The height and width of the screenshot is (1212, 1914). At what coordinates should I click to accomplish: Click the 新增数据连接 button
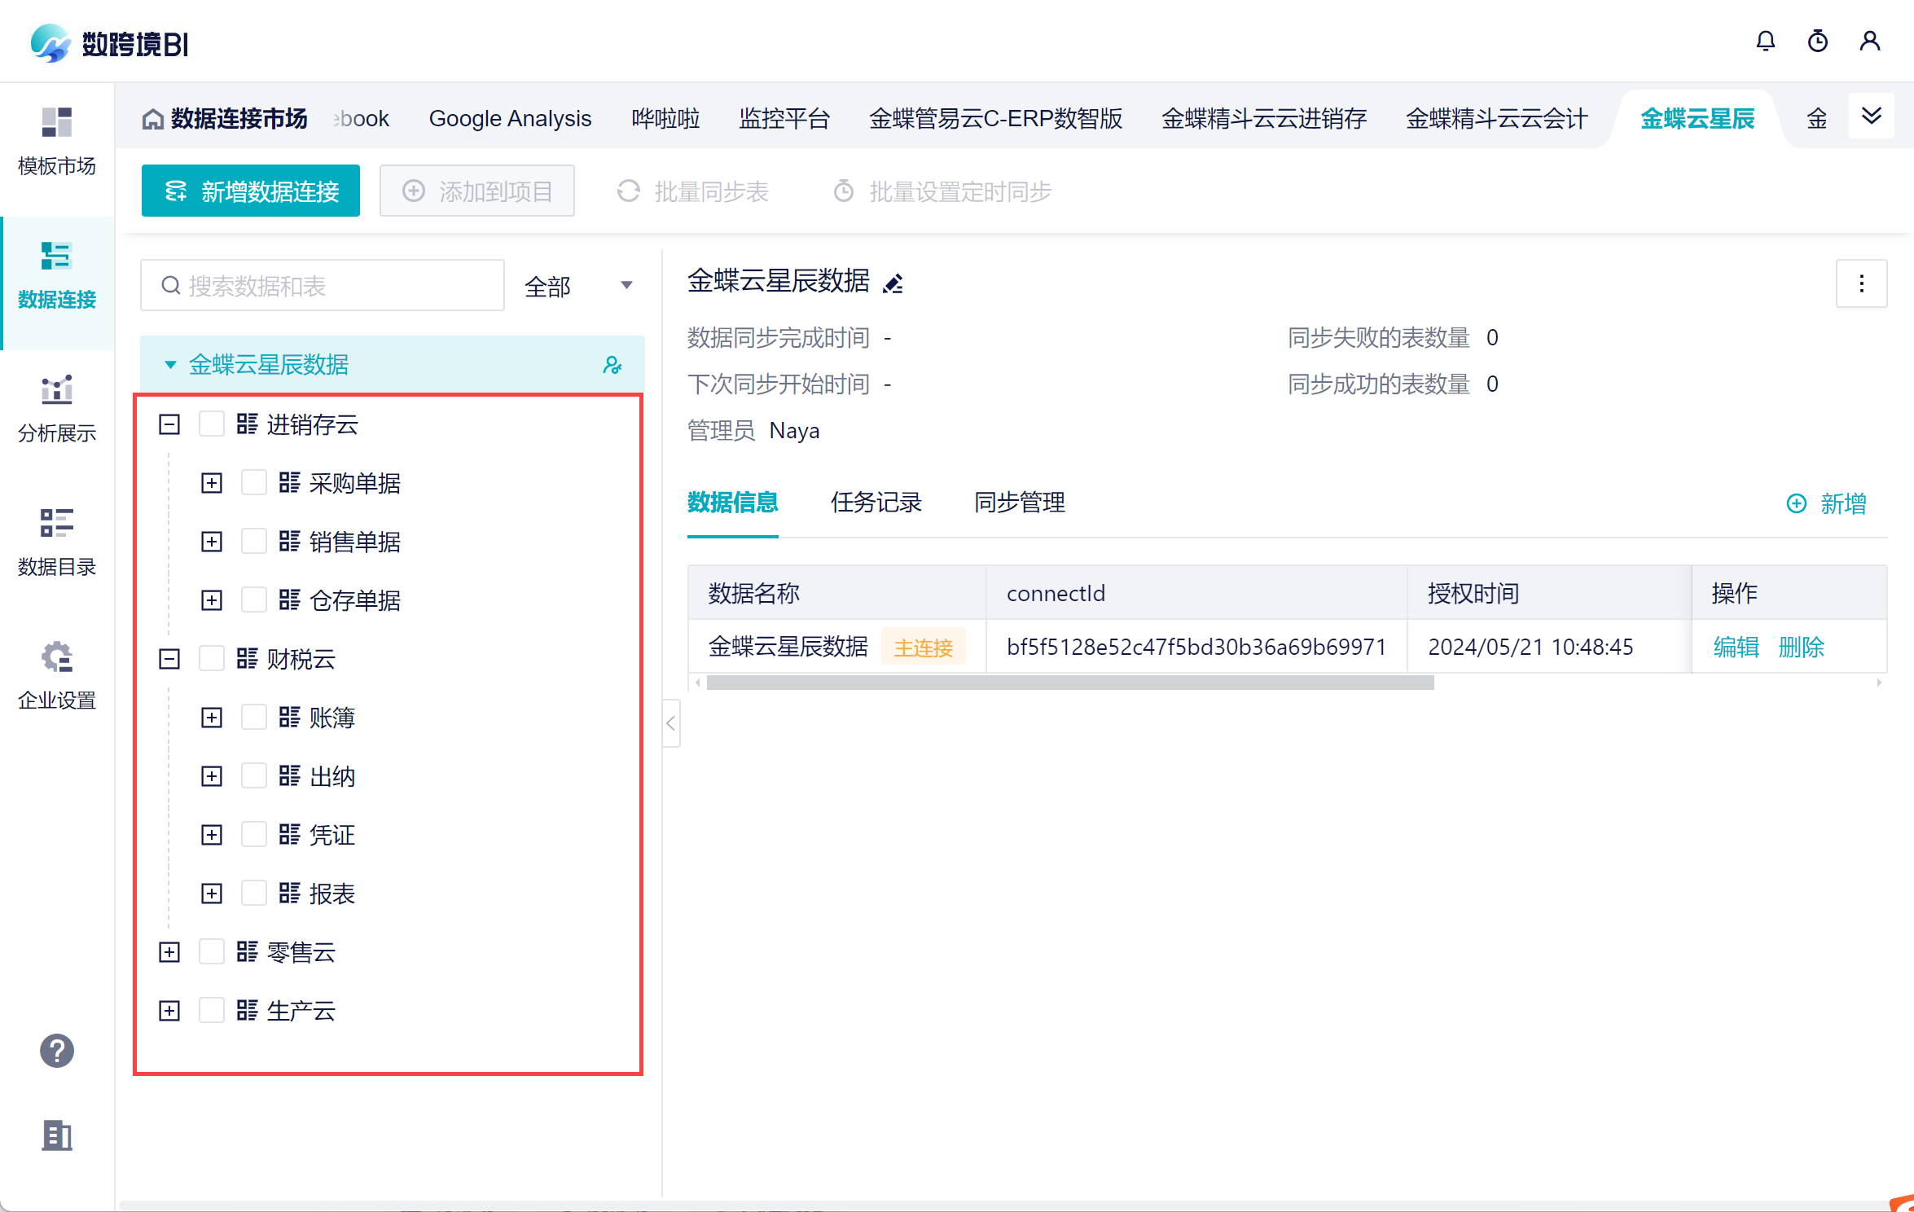click(251, 191)
